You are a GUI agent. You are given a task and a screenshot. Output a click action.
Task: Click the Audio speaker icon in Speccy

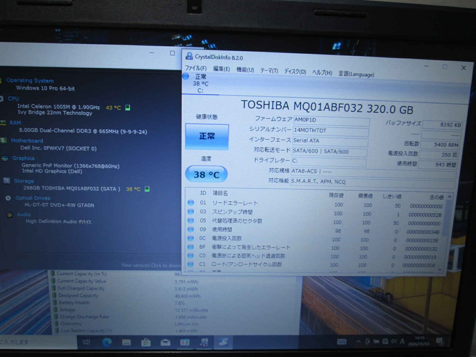pyautogui.click(x=10, y=214)
